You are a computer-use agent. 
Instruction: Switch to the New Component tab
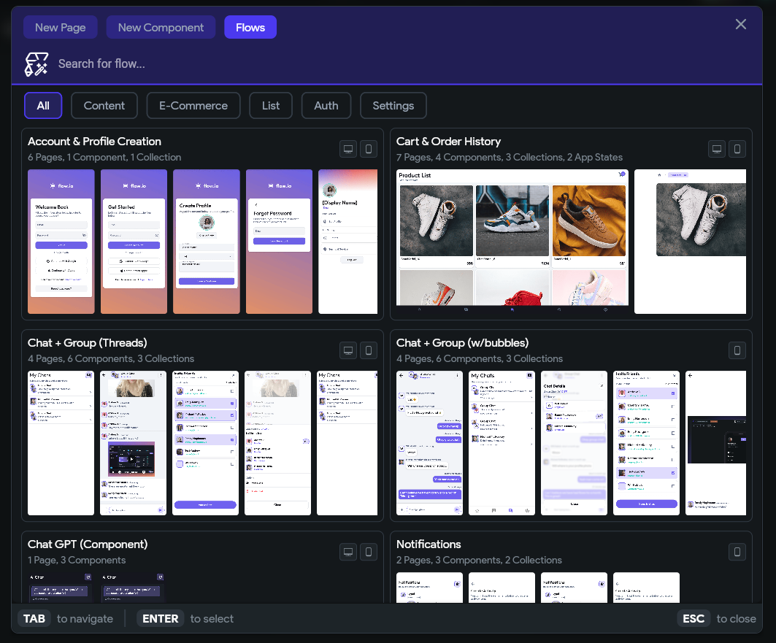click(161, 27)
